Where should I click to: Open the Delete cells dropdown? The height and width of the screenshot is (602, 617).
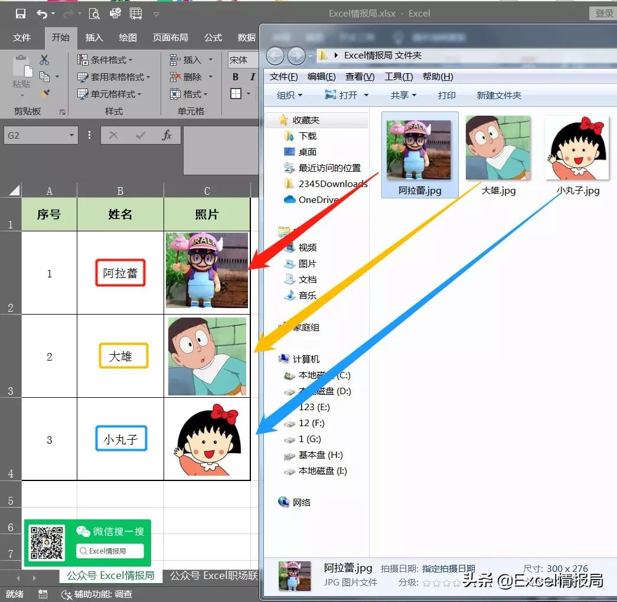click(x=191, y=77)
